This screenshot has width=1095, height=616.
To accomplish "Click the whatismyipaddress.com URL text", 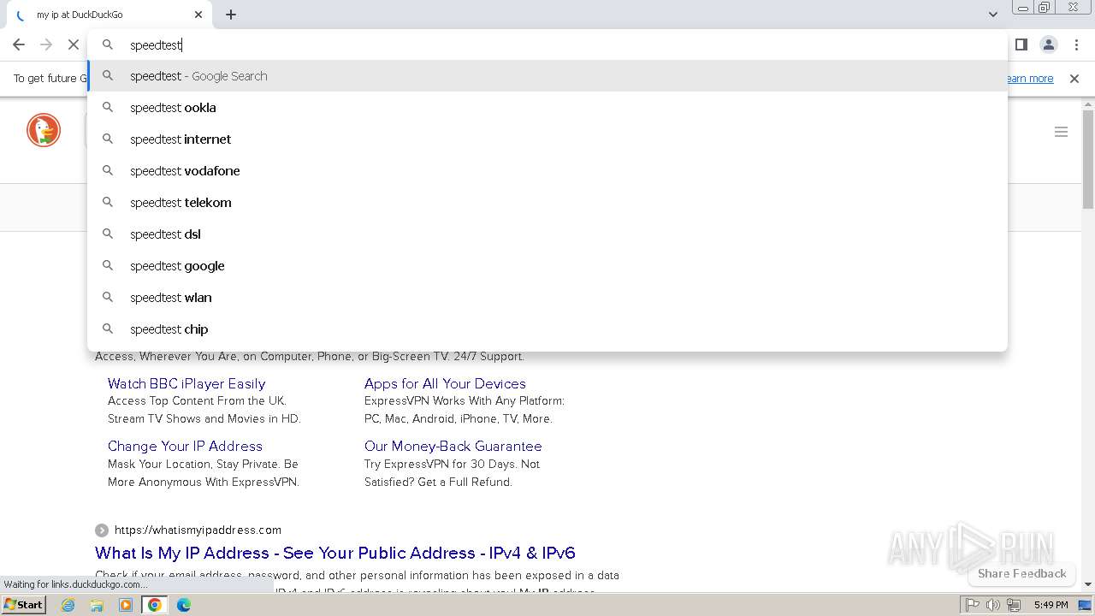I will click(198, 530).
